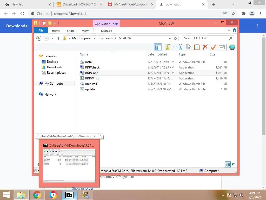Click the Properties icon in title bar

click(x=44, y=23)
